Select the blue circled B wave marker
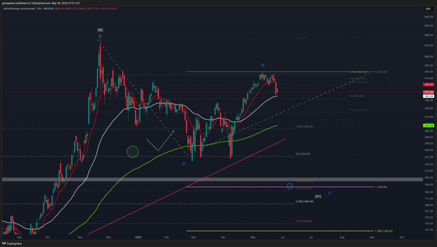The width and height of the screenshot is (437, 247). pyautogui.click(x=263, y=65)
